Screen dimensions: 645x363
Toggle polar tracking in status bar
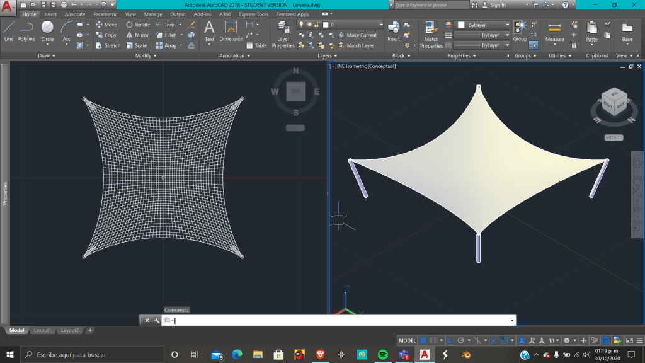point(461,340)
